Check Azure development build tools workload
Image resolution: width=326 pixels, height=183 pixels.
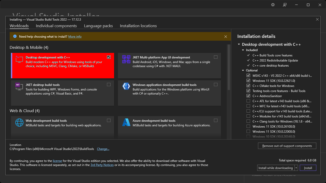click(216, 120)
